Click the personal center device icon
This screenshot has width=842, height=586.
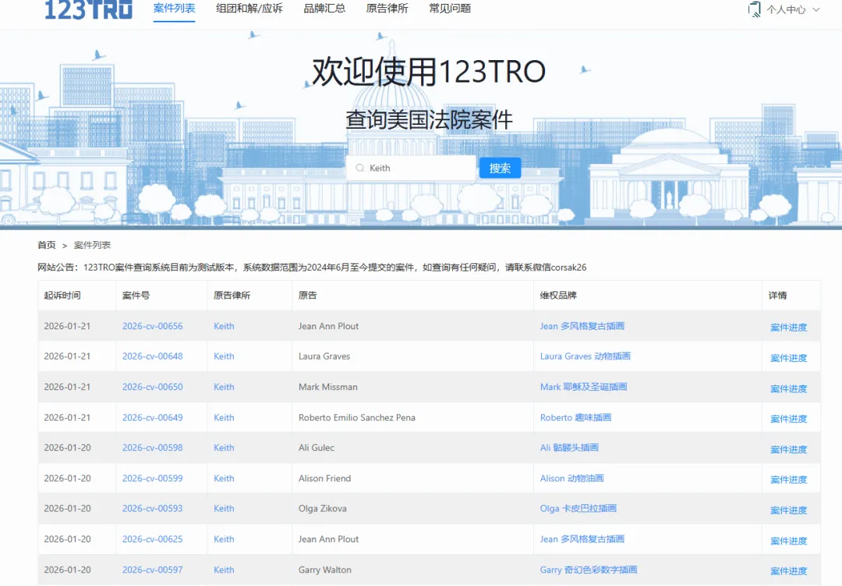point(754,9)
